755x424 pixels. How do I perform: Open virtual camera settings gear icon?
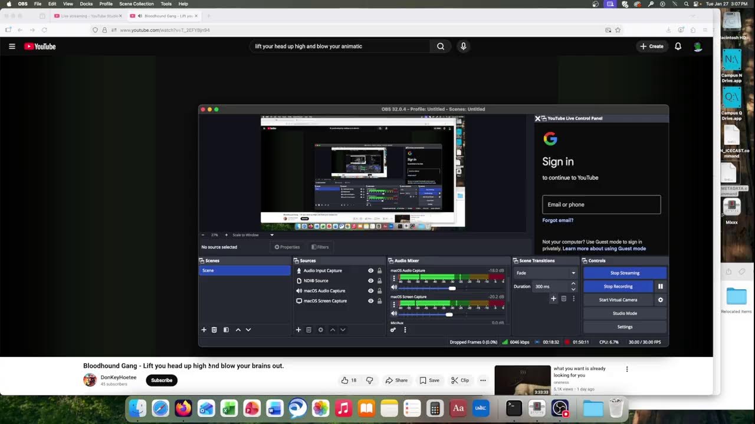pos(661,300)
